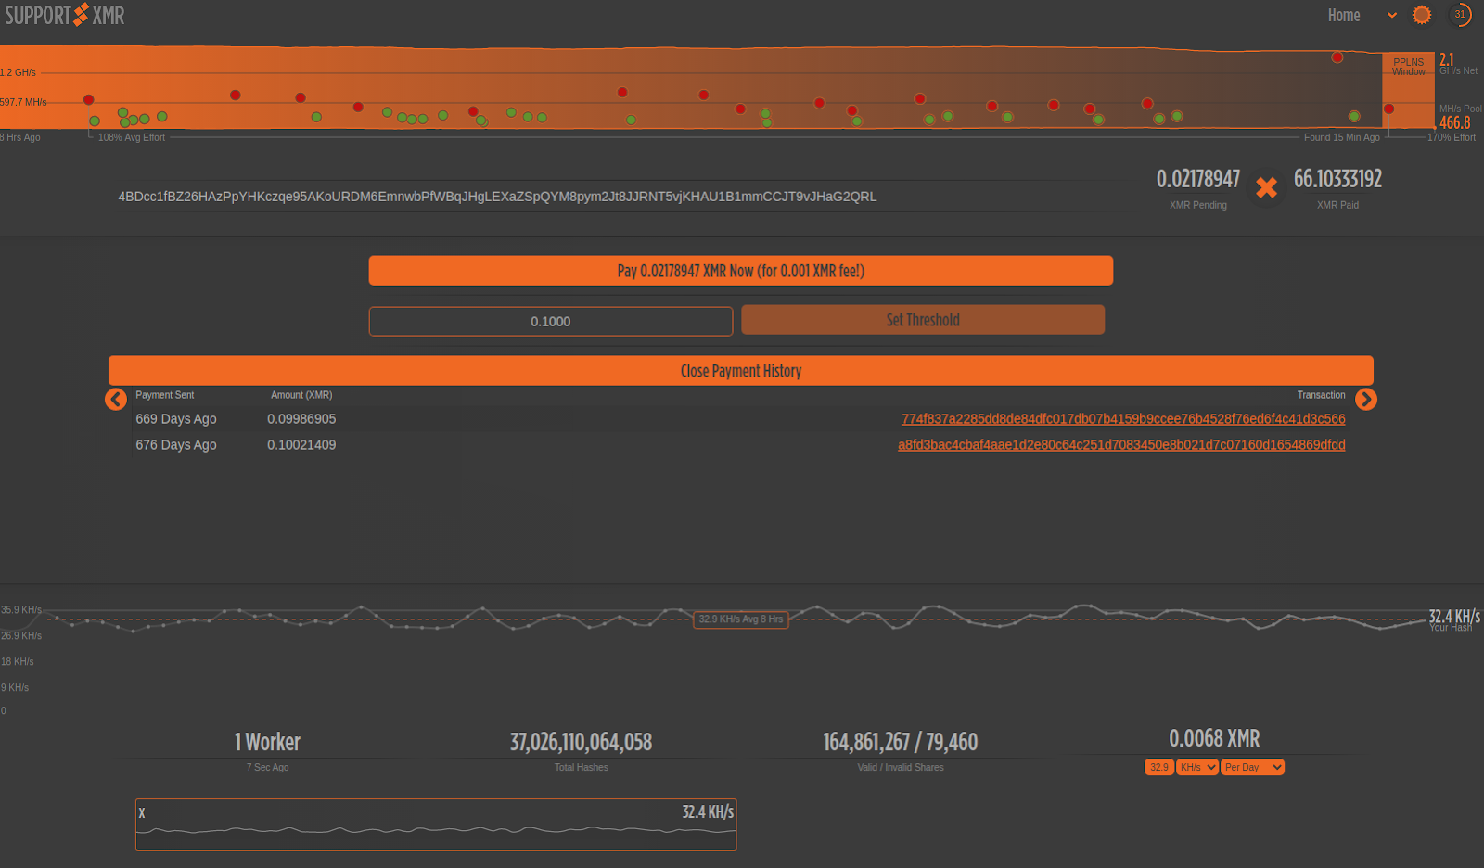Click the 2.1 GH/s Net value

1447,59
